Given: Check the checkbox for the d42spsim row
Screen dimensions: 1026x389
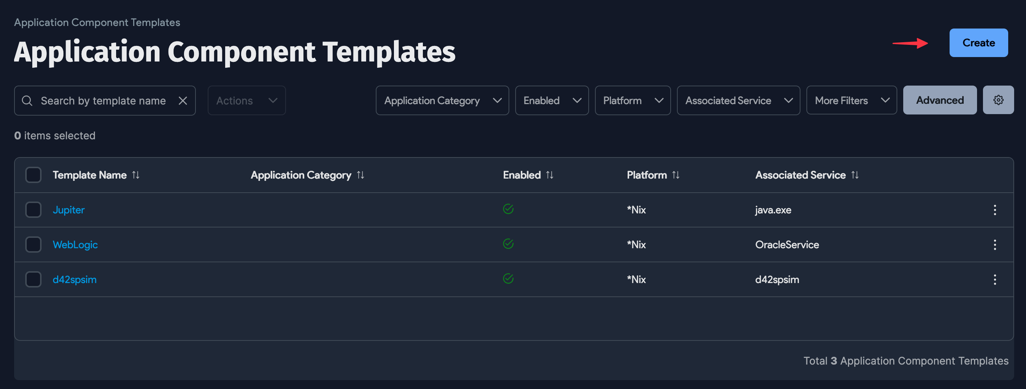Looking at the screenshot, I should coord(33,279).
